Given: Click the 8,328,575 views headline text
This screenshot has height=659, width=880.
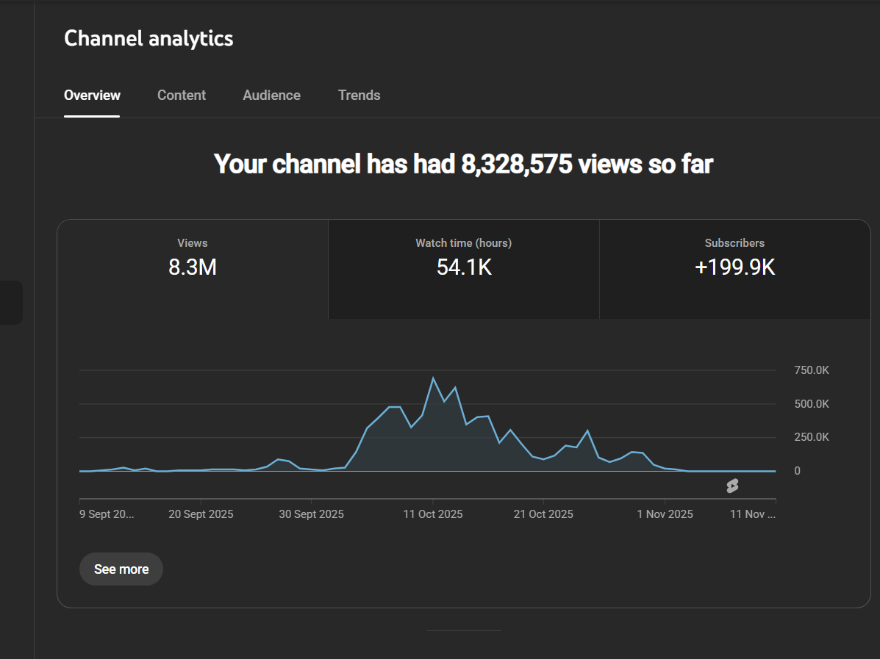Looking at the screenshot, I should tap(463, 164).
